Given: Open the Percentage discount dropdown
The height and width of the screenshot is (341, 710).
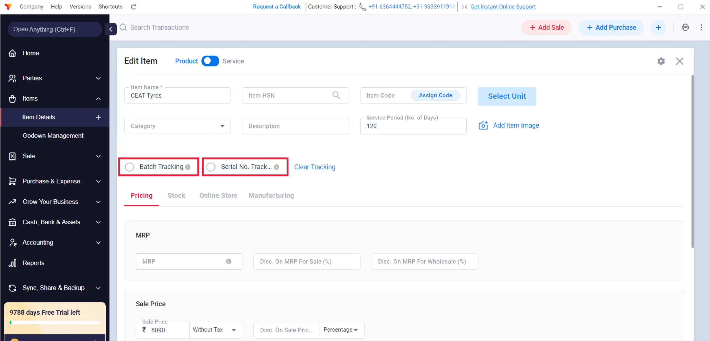Looking at the screenshot, I should pyautogui.click(x=341, y=330).
